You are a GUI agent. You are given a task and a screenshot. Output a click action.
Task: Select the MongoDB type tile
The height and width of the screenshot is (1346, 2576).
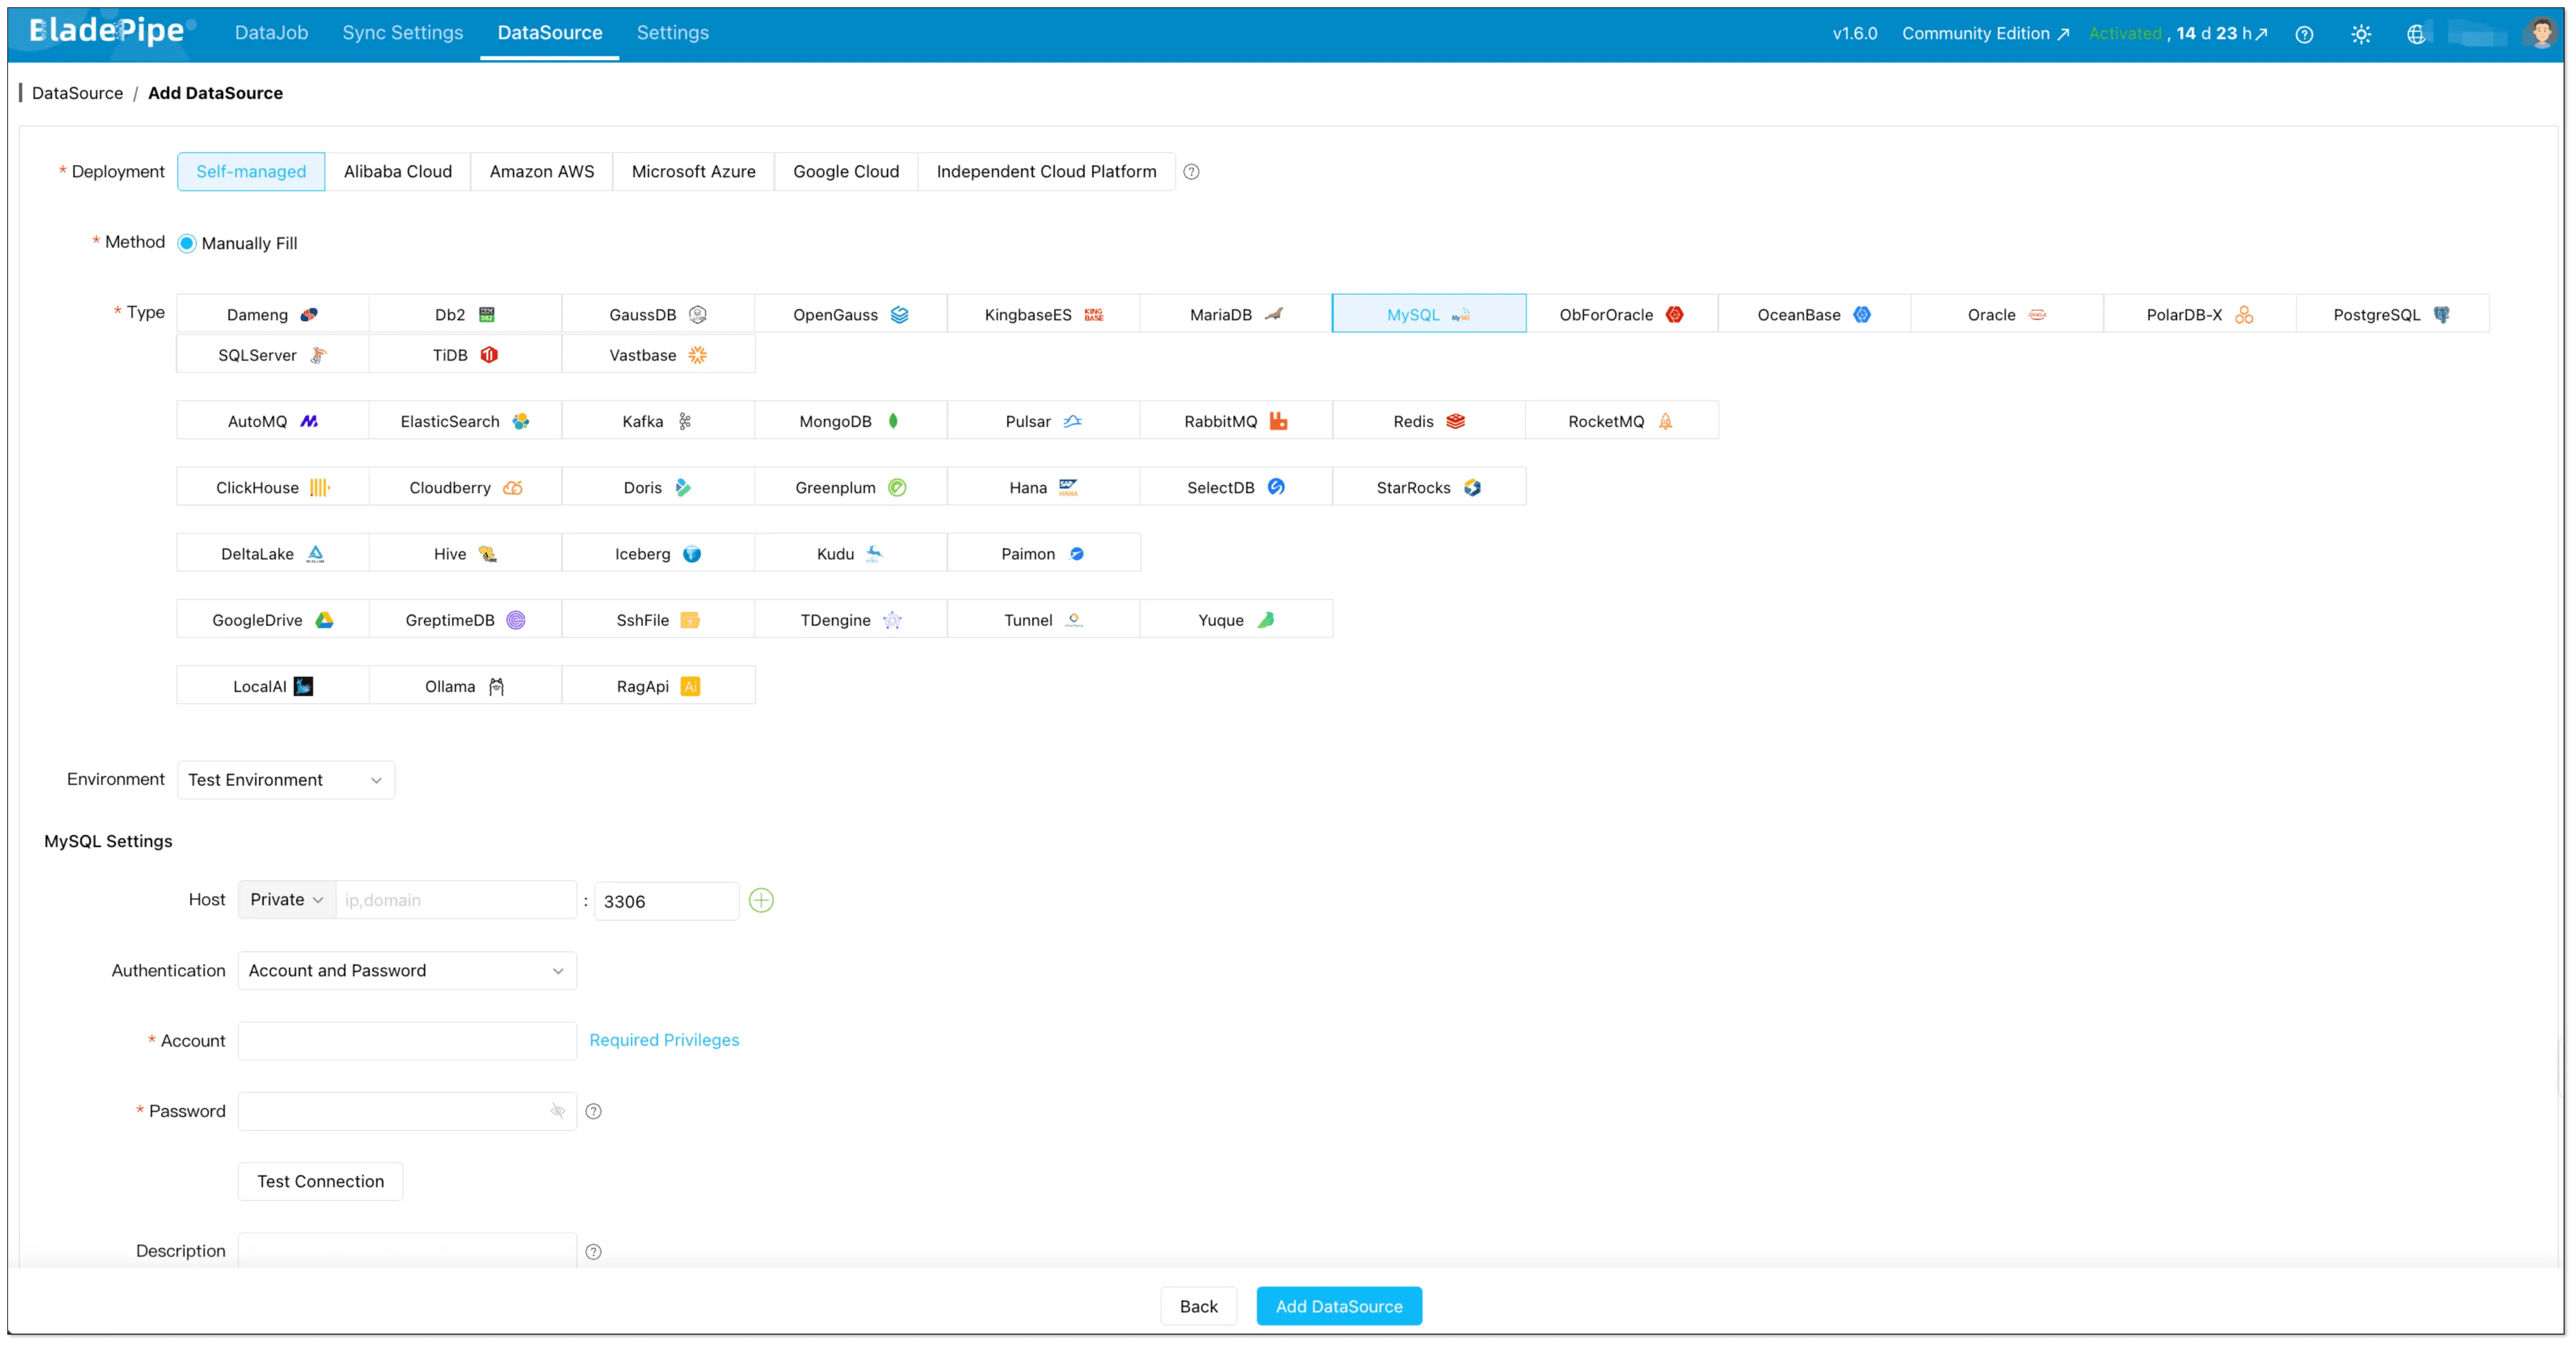850,421
